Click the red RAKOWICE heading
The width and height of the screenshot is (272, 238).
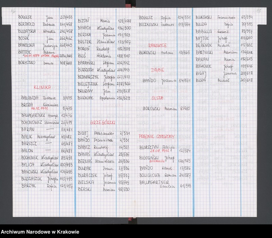(157, 46)
